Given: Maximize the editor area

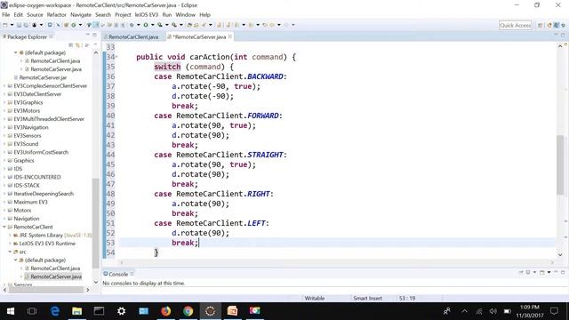Looking at the screenshot, I should point(563,35).
